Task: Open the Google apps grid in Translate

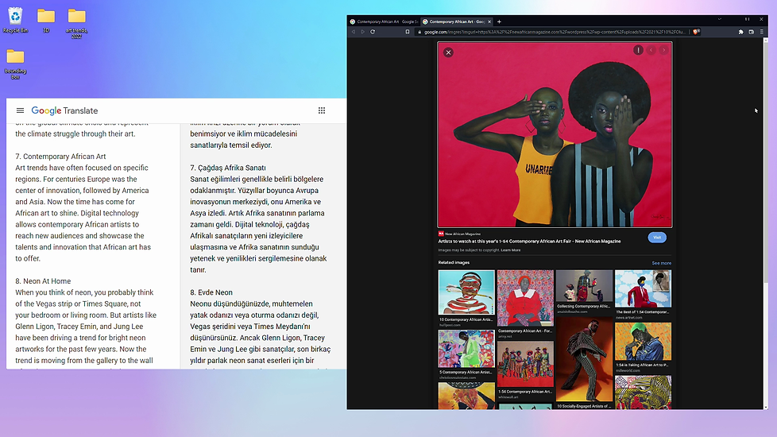Action: point(322,110)
